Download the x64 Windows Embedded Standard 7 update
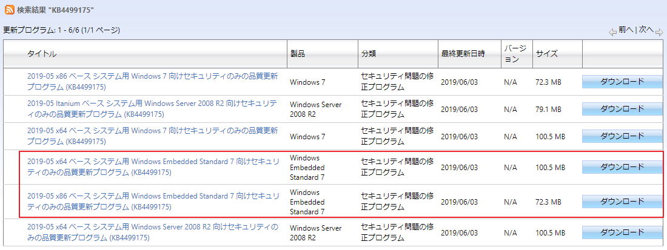The image size is (667, 250). coord(622,167)
